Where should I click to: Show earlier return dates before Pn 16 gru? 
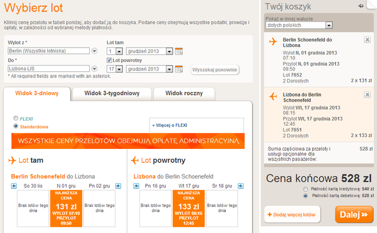136,186
